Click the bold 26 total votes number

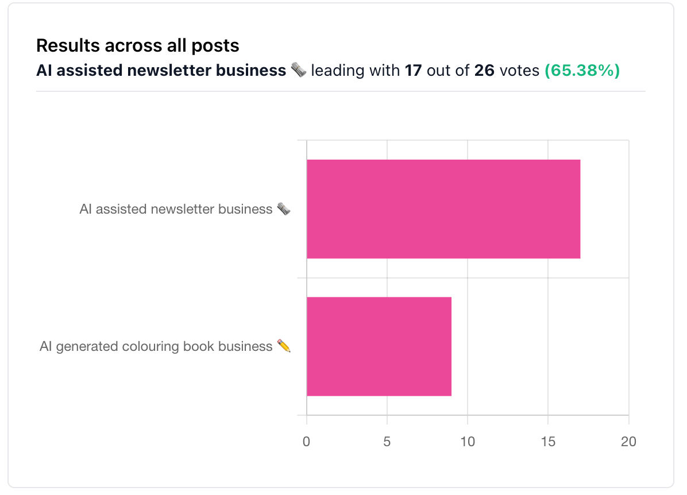pyautogui.click(x=484, y=71)
